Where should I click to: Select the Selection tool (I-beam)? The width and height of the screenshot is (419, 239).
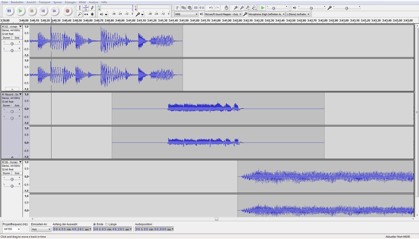[x=80, y=8]
